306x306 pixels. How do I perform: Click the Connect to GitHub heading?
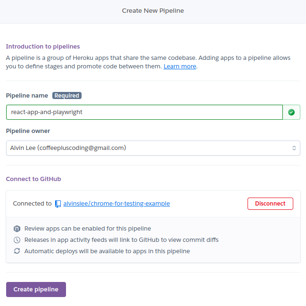pyautogui.click(x=33, y=179)
